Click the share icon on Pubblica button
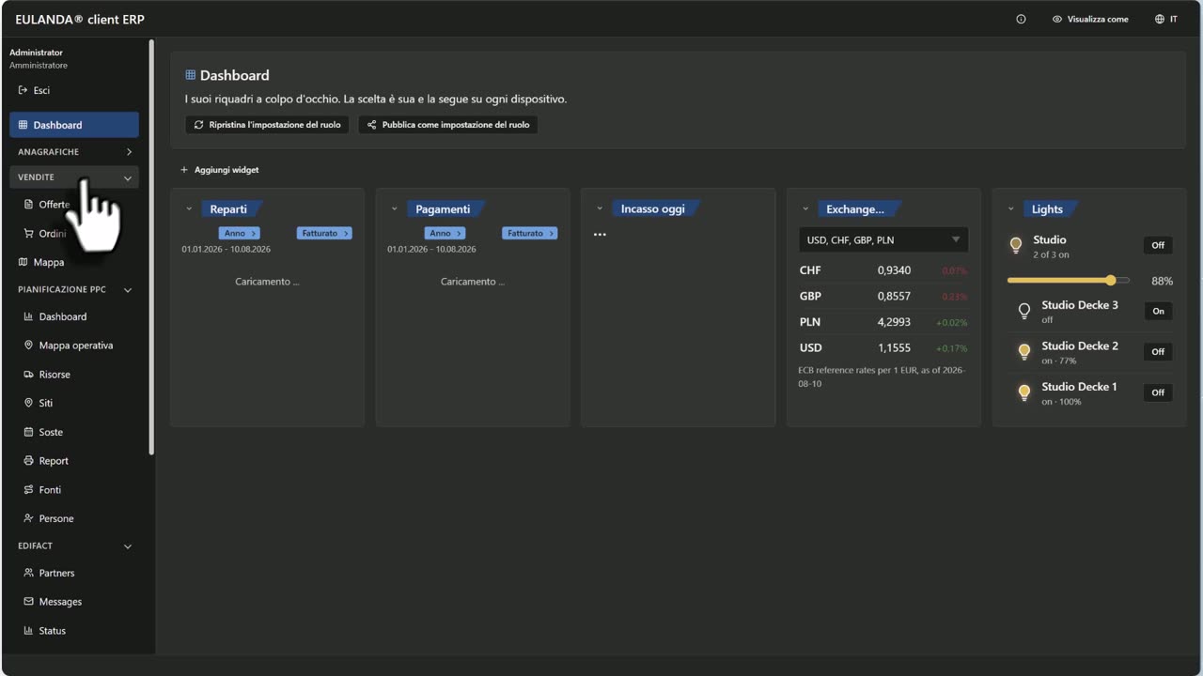Image resolution: width=1203 pixels, height=676 pixels. [371, 125]
